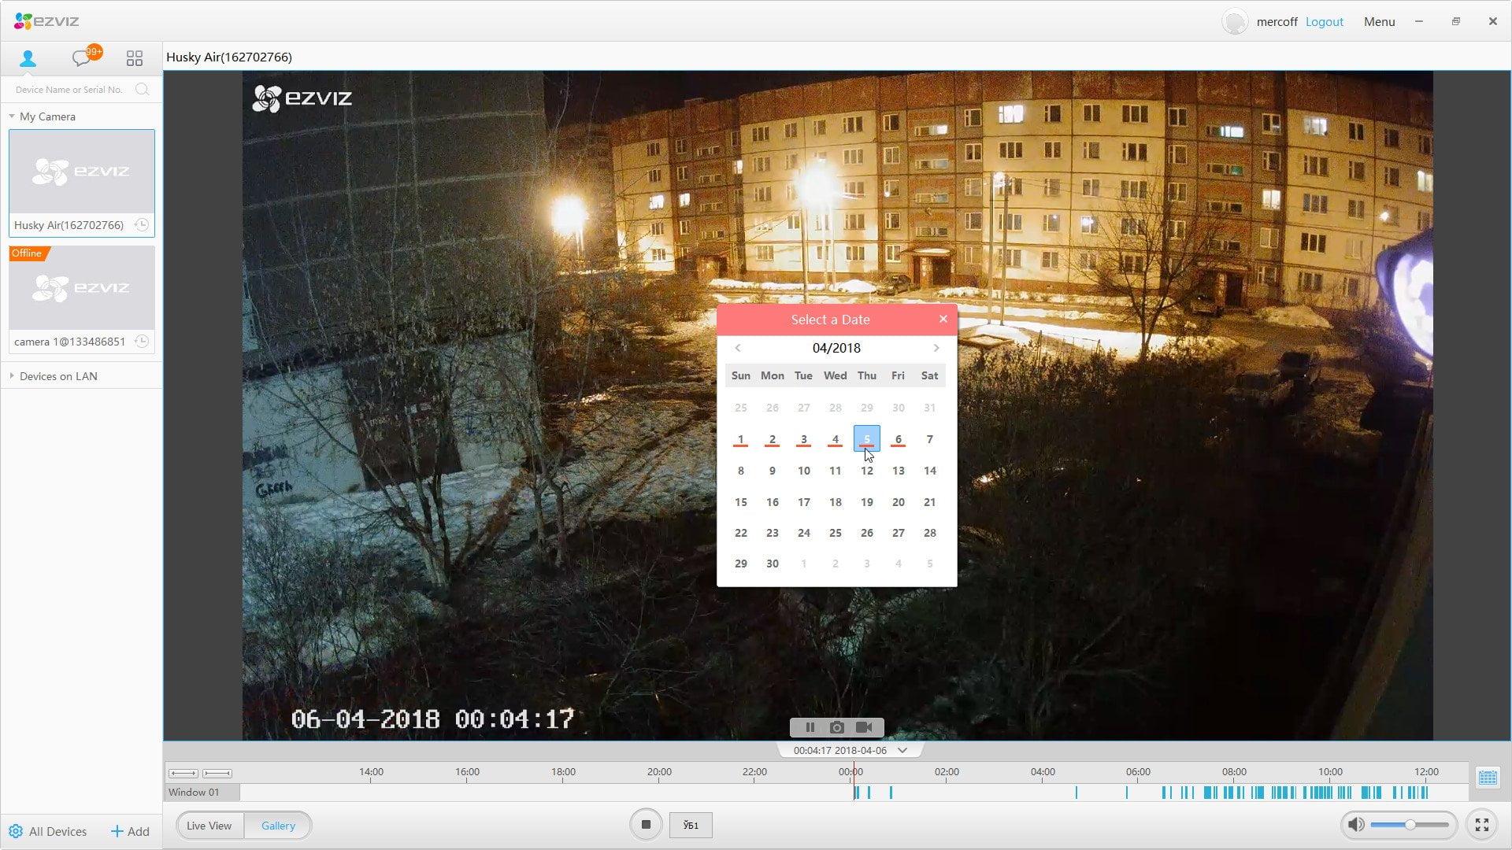Image resolution: width=1512 pixels, height=850 pixels.
Task: Select April 6 in the calendar
Action: pos(898,439)
